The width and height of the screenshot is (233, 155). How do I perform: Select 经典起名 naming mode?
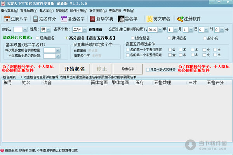click(37, 38)
